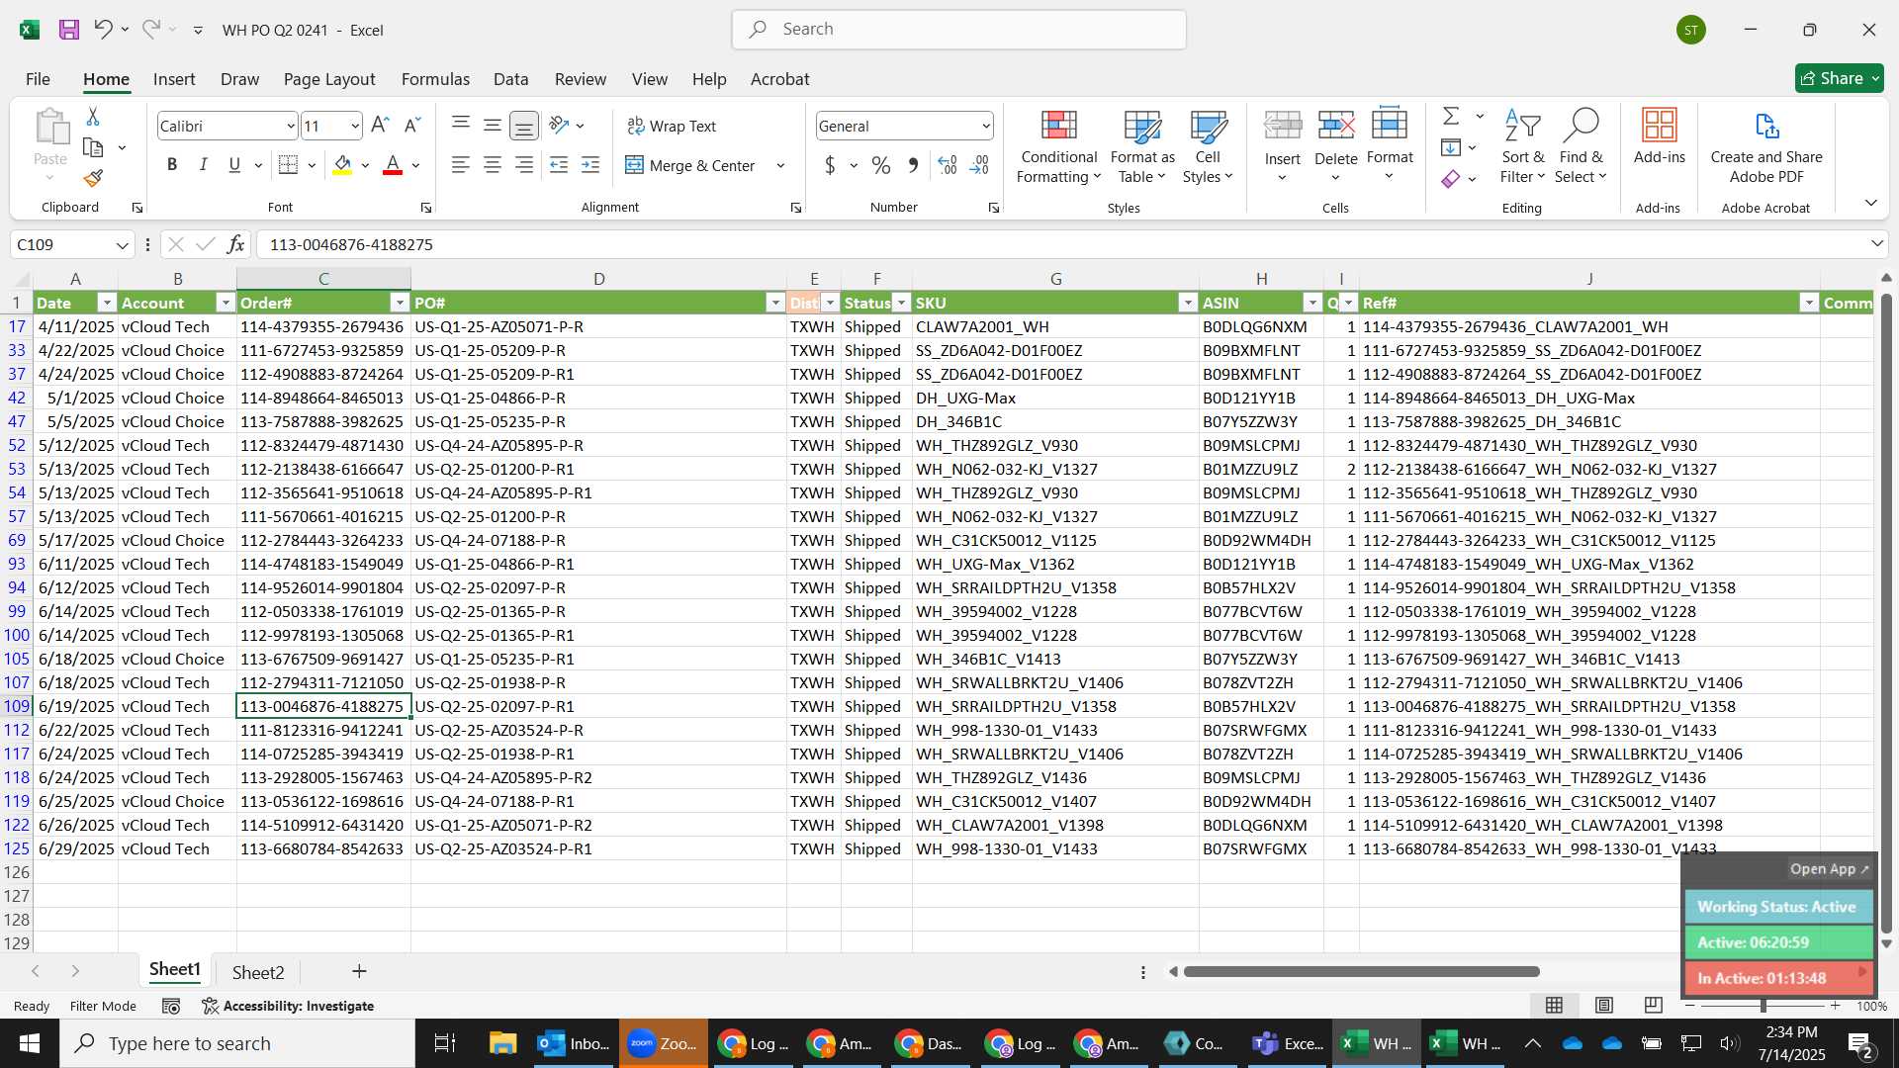This screenshot has height=1068, width=1899.
Task: Click the Copy icon in Clipboard group
Action: tap(93, 147)
